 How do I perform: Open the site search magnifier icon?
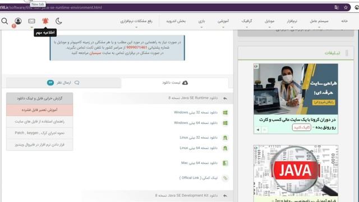click(4, 21)
